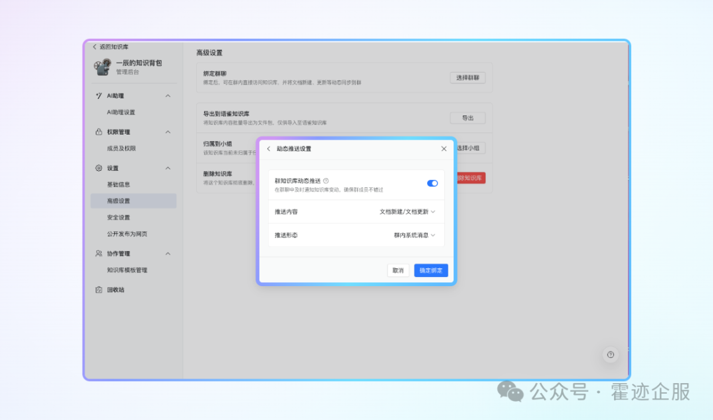
Task: Collapse the 设置 section chevron
Action: click(x=168, y=168)
